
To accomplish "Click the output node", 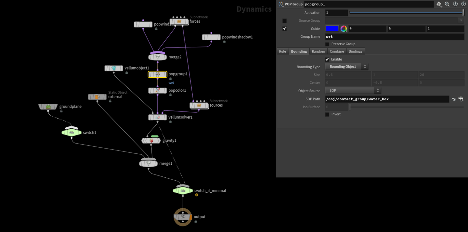I will [x=183, y=217].
